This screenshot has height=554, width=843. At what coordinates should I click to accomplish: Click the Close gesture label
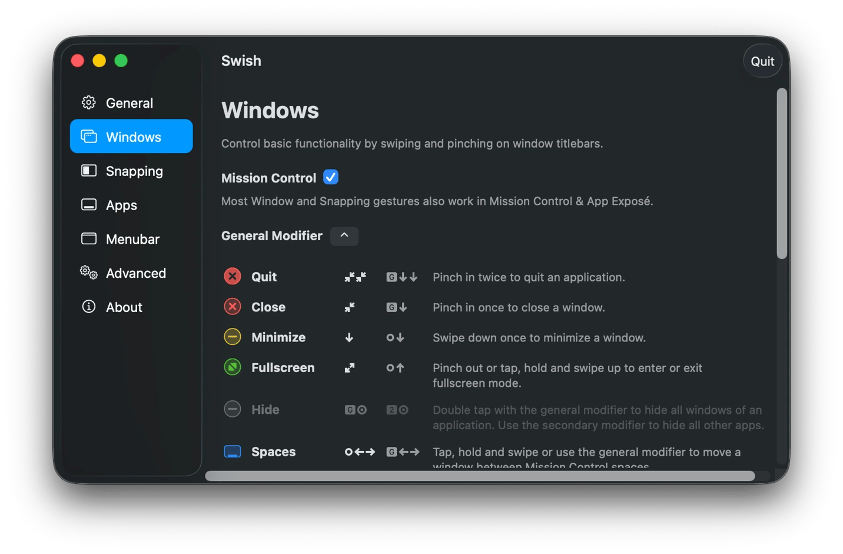coord(268,307)
